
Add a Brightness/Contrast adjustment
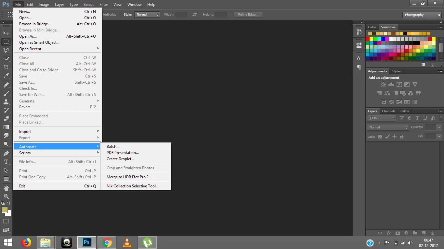pyautogui.click(x=383, y=85)
